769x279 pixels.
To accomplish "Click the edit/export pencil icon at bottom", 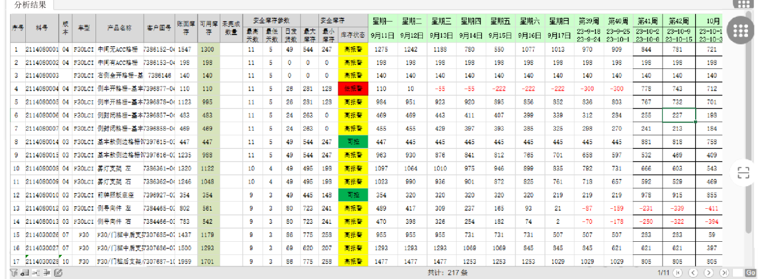I will click(x=58, y=273).
